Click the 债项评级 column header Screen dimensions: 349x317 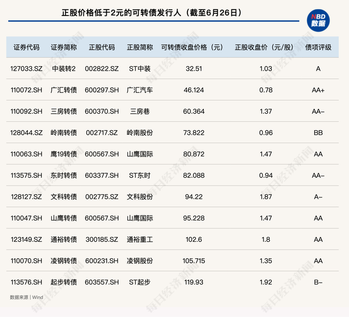tap(318, 47)
